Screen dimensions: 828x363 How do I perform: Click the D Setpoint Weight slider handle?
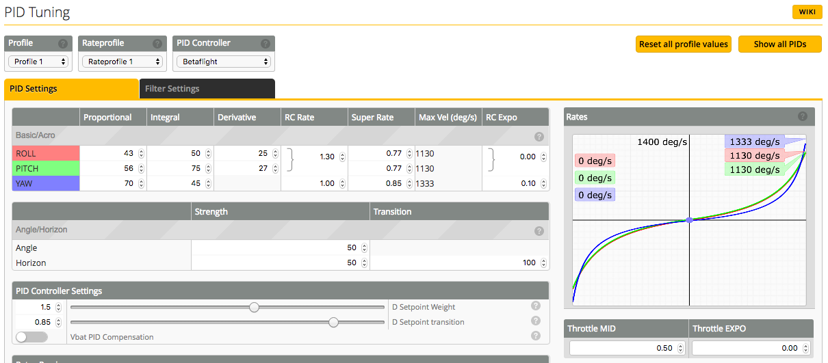pyautogui.click(x=254, y=308)
